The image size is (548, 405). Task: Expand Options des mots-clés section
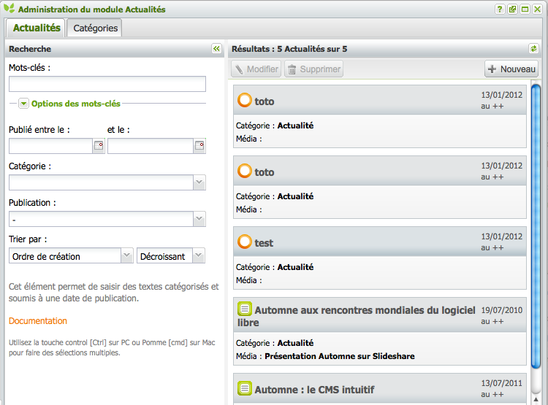(x=24, y=104)
